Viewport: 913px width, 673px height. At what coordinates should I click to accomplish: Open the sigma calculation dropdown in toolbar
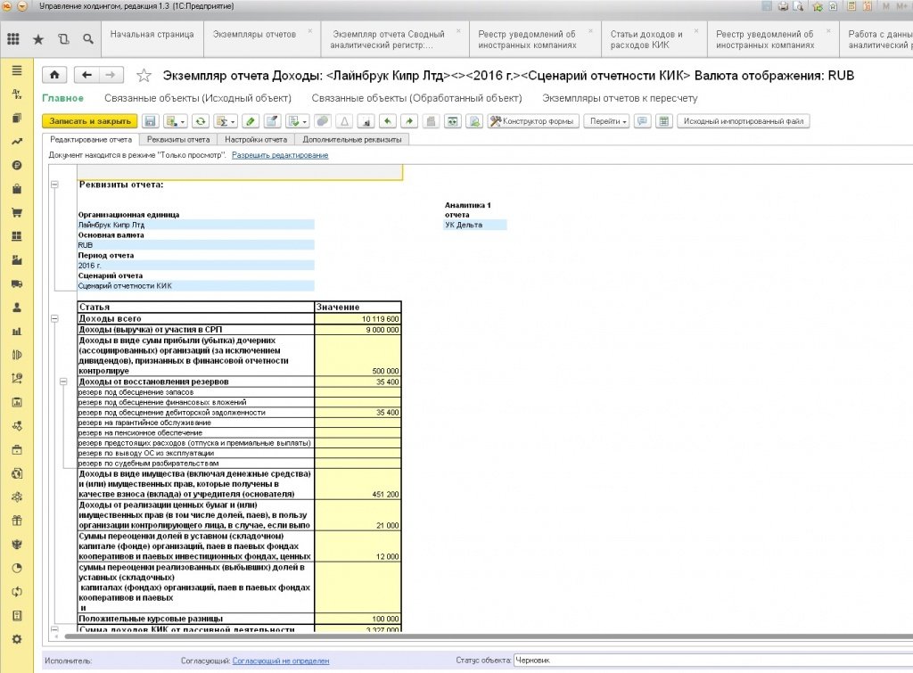pos(225,121)
